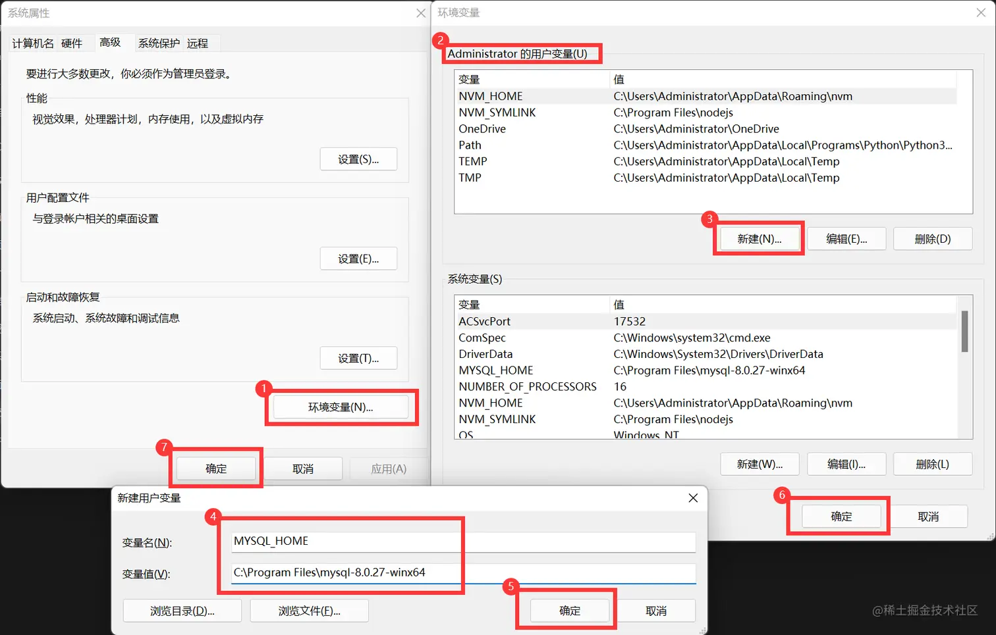Click the system variables list scrollbar thumb

pos(964,332)
